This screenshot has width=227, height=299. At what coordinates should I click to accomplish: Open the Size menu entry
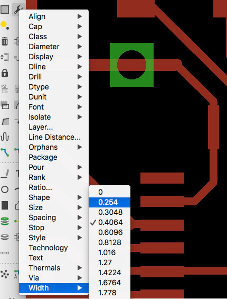[x=54, y=207]
